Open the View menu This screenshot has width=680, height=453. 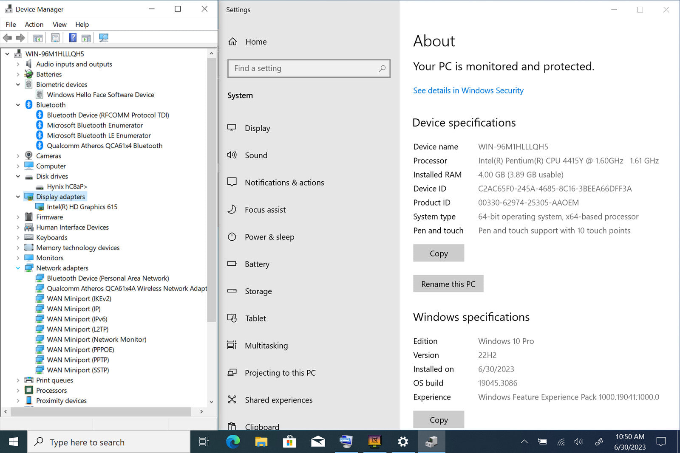pos(59,25)
